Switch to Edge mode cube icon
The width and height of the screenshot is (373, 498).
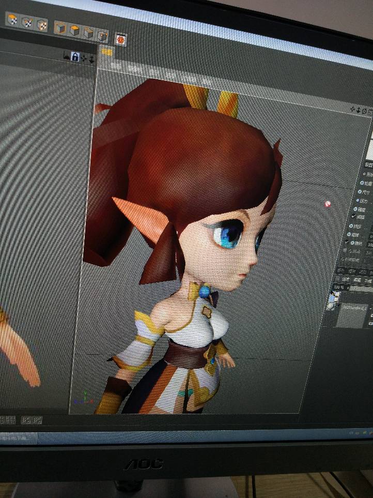[x=88, y=33]
